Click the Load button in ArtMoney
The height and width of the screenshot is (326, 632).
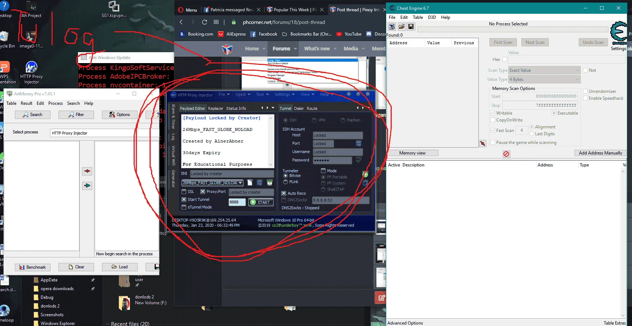[120, 267]
